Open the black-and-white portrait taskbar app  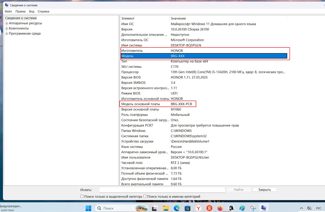231,208
